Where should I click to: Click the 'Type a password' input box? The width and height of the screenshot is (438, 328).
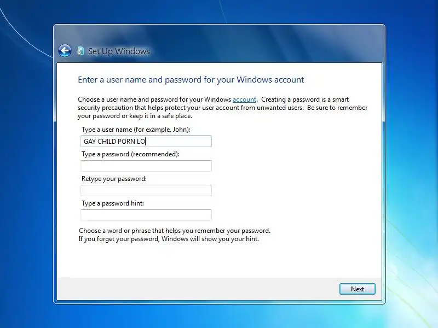tap(146, 166)
